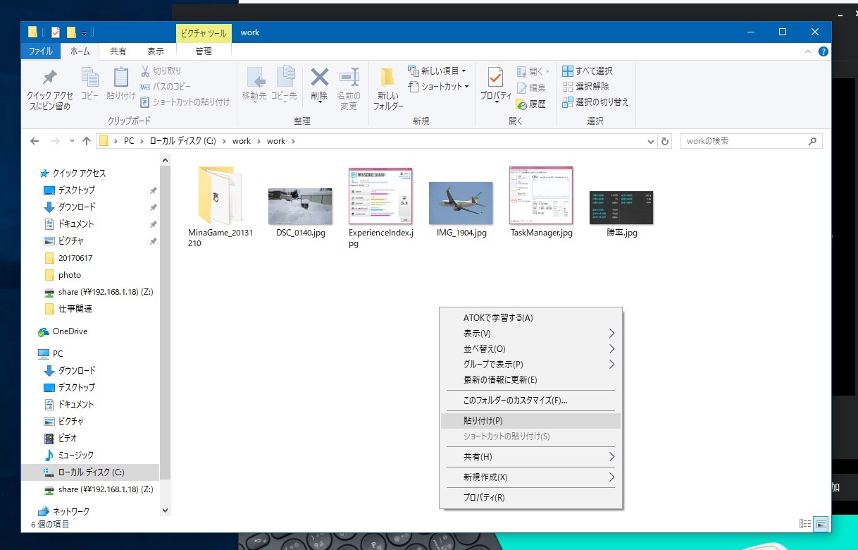
Task: Click the 削除 (Delete) X icon
Action: tap(319, 85)
